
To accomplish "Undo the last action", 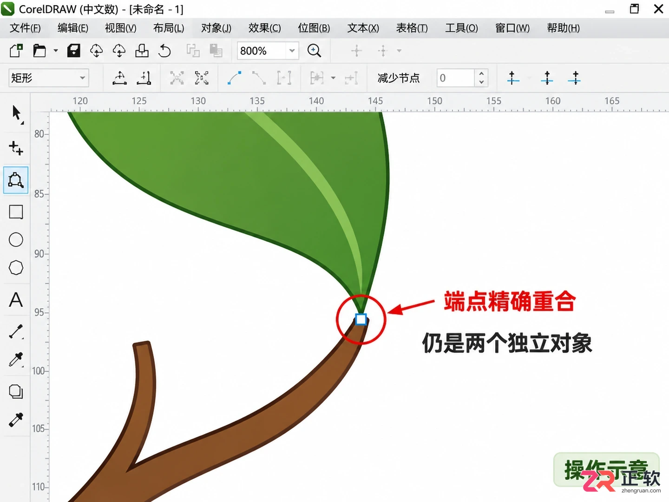I will [164, 50].
